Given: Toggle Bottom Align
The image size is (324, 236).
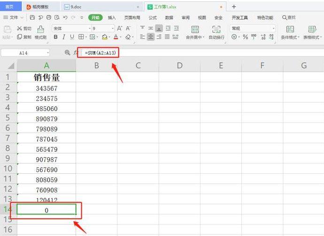Looking at the screenshot, I should (159, 28).
